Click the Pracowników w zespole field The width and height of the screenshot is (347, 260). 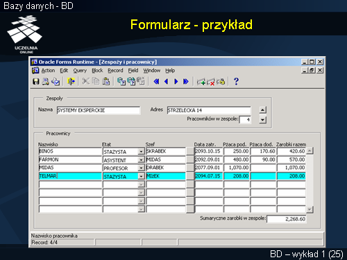pos(245,120)
